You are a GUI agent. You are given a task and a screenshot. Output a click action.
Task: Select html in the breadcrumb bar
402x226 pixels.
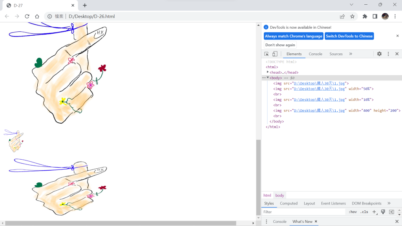[x=267, y=195]
